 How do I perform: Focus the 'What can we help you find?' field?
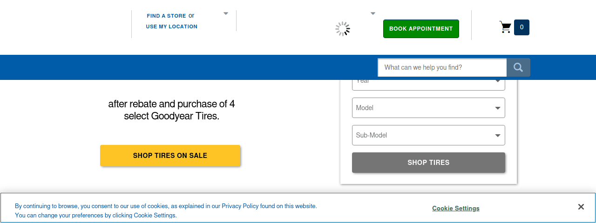pyautogui.click(x=442, y=67)
